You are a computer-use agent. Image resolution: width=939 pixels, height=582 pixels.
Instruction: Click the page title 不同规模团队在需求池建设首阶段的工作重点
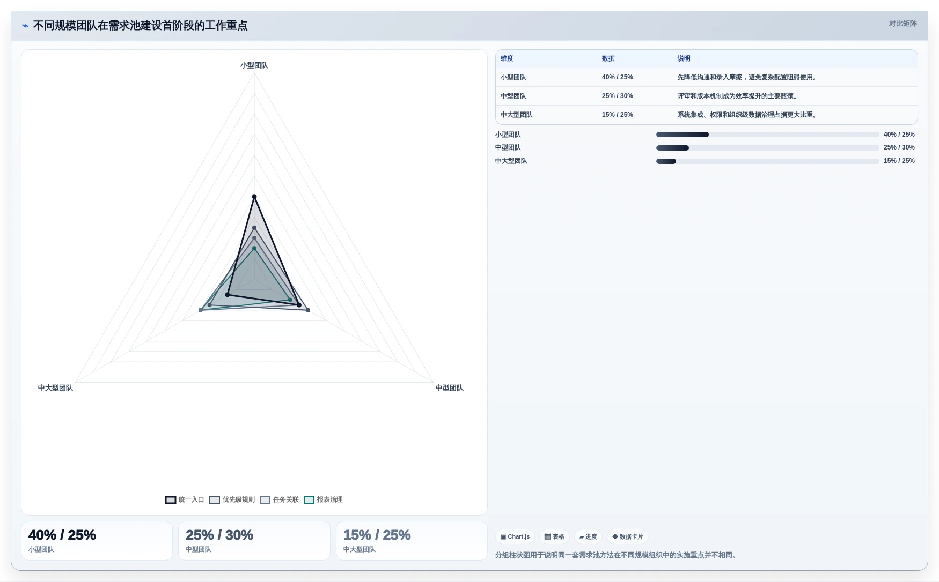point(140,26)
